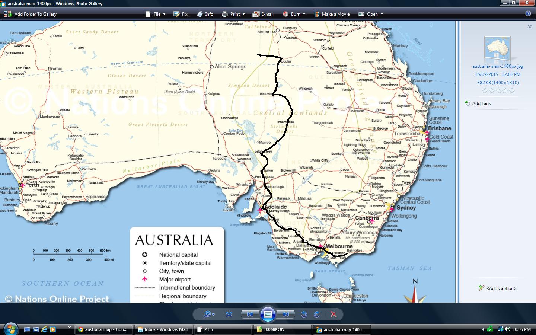
Task: Start the slide show
Action: pyautogui.click(x=268, y=315)
